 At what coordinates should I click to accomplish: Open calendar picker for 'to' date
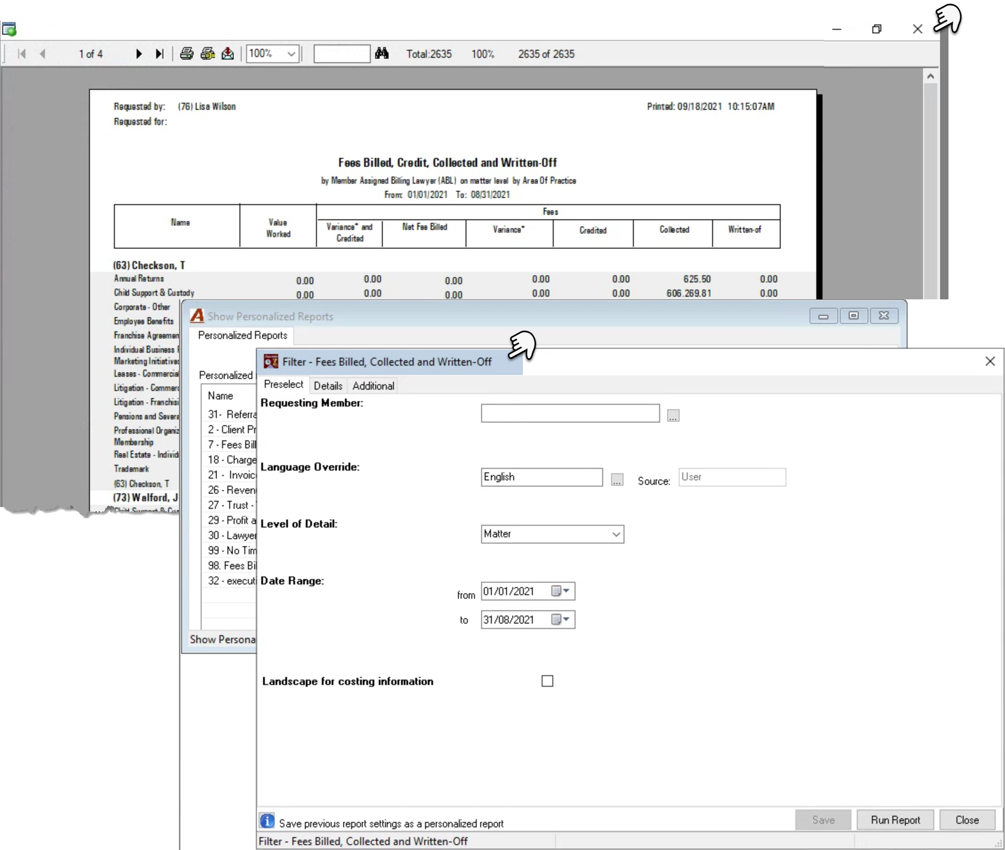(x=560, y=619)
